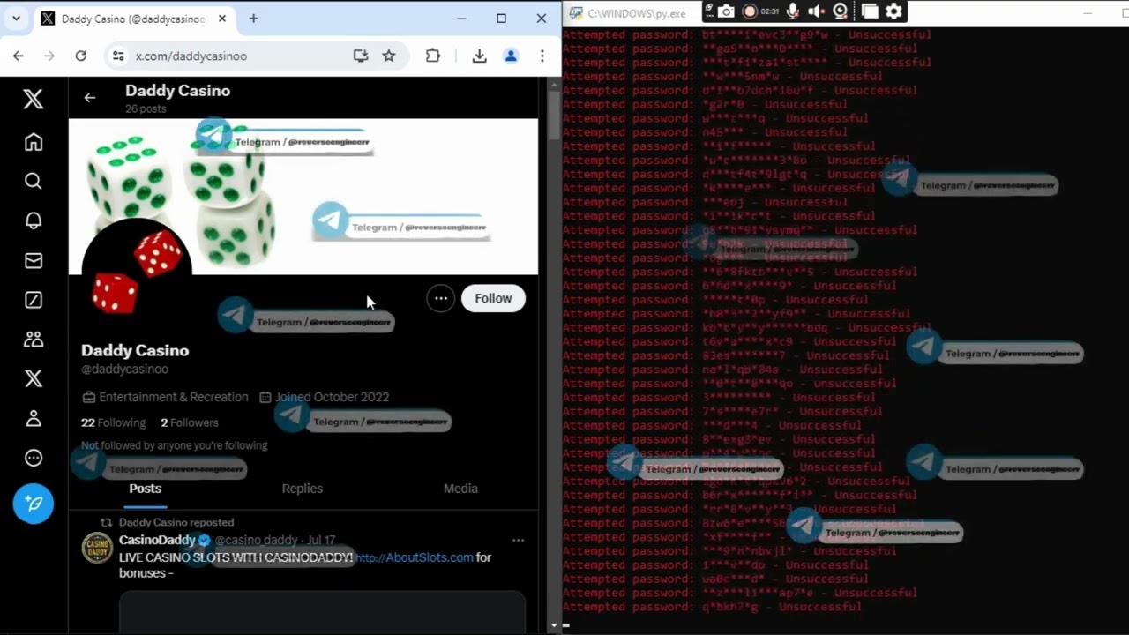Open a new browser tab

click(253, 19)
